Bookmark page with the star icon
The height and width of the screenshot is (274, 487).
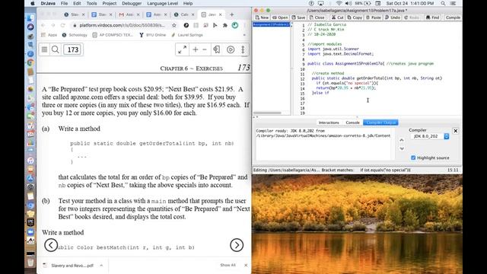point(174,25)
